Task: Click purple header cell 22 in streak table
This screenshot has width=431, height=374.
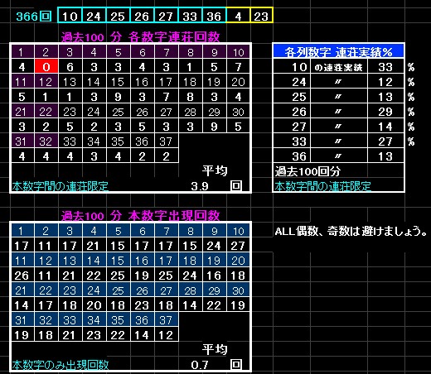Action: pyautogui.click(x=46, y=112)
